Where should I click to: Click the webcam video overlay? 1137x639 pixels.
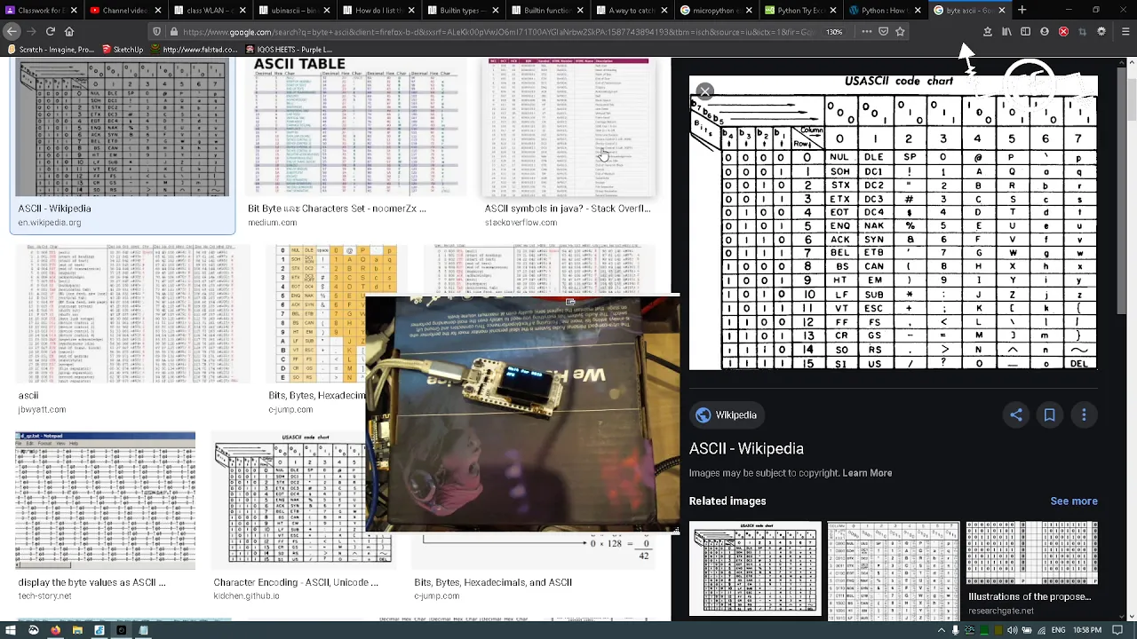point(522,414)
